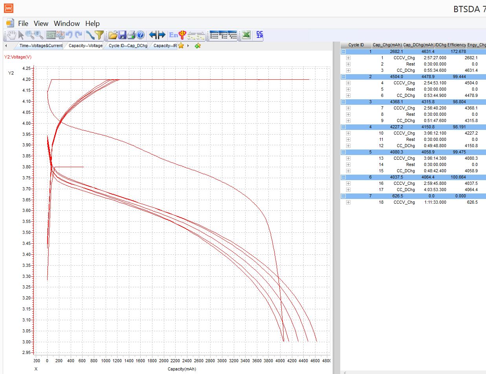Click the RST reset view icon
This screenshot has height=374, width=486.
(51, 35)
